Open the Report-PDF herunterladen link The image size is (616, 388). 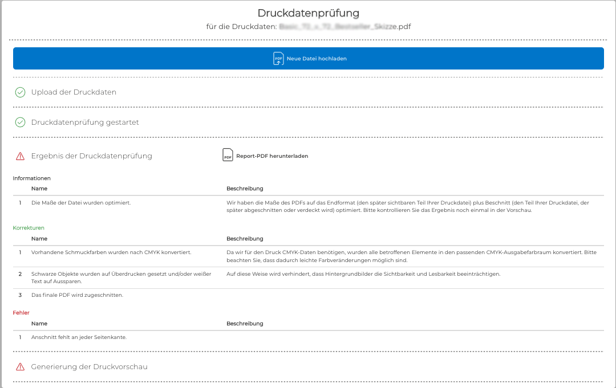point(271,156)
